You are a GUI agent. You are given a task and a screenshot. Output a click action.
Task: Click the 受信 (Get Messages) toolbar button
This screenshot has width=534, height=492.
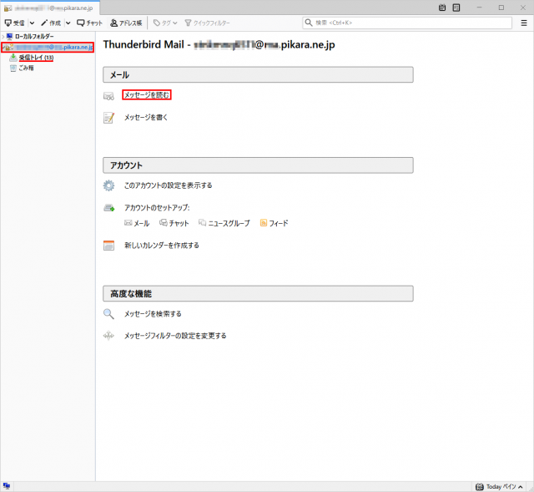pos(15,23)
